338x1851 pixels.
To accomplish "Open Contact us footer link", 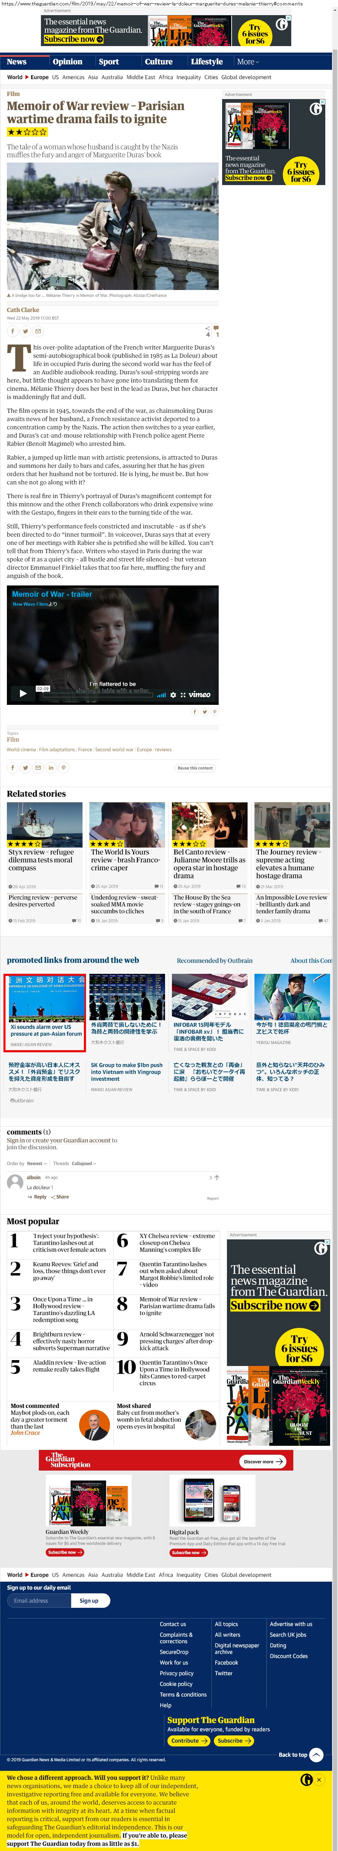I will pos(172,1624).
